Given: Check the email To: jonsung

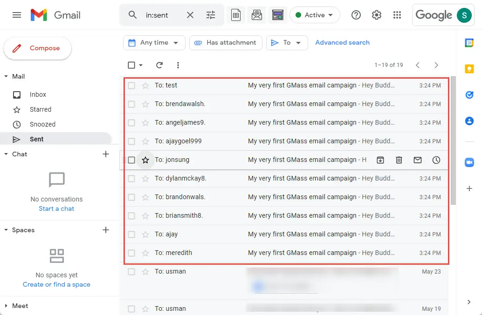Looking at the screenshot, I should pos(131,160).
